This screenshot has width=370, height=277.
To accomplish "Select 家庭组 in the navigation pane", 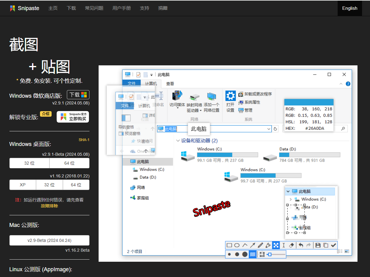I will coord(139,198).
